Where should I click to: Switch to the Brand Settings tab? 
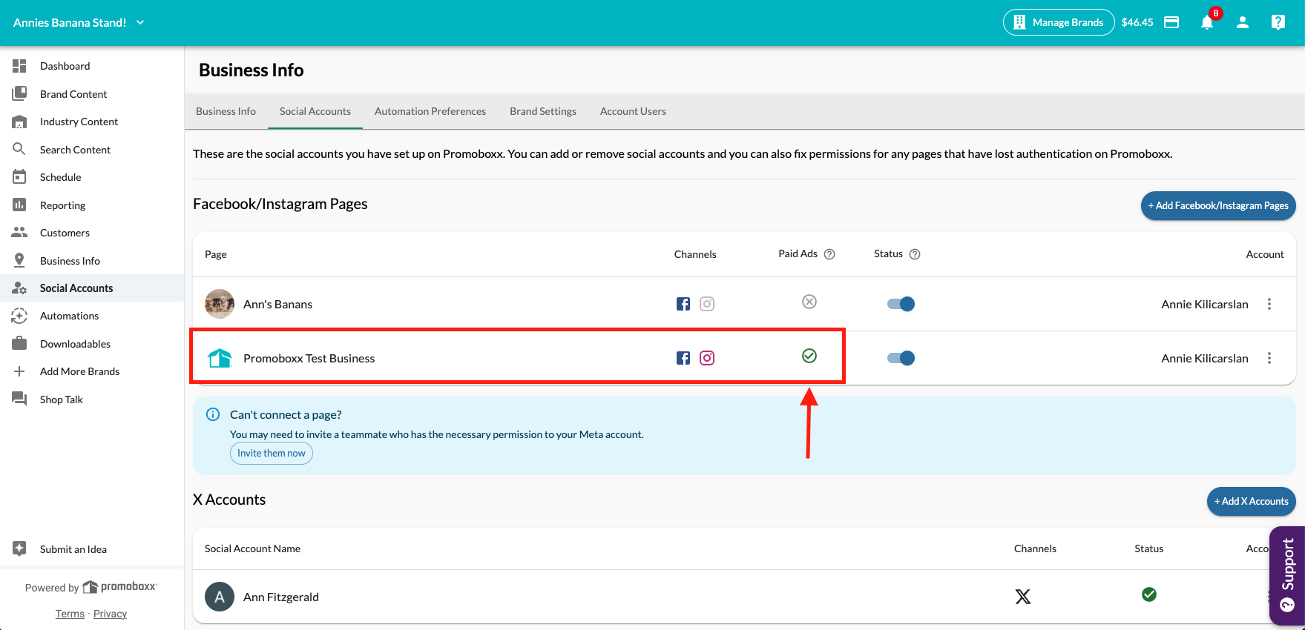point(543,111)
